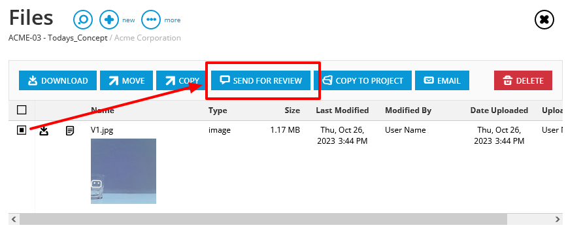Click the 'image' type cell
Image resolution: width=566 pixels, height=251 pixels.
[220, 130]
